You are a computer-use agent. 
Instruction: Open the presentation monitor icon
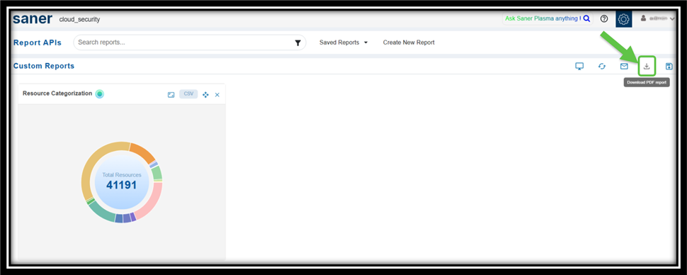[x=579, y=66]
